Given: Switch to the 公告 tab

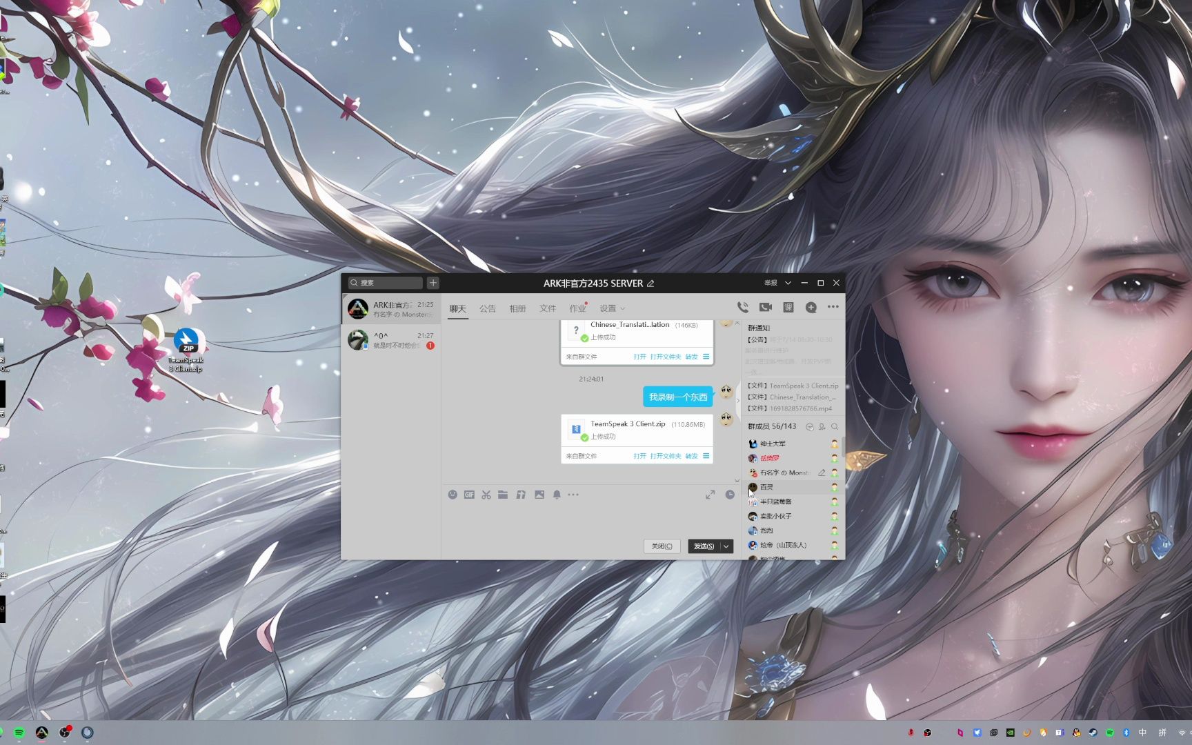Looking at the screenshot, I should point(488,308).
